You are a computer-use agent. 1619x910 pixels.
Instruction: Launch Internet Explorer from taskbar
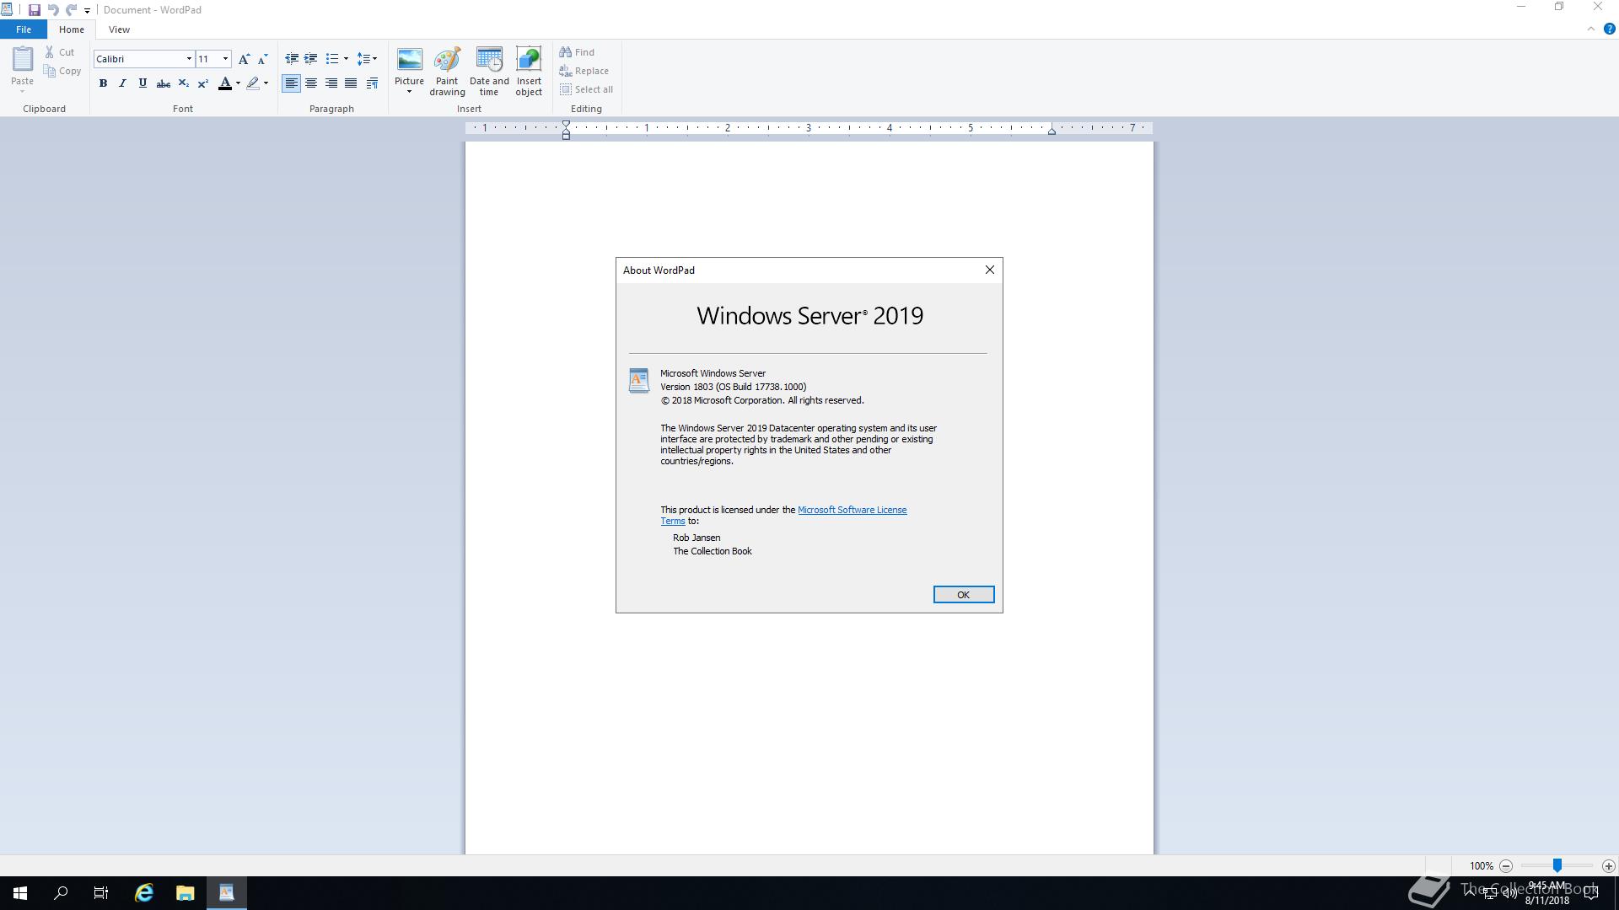(x=144, y=893)
